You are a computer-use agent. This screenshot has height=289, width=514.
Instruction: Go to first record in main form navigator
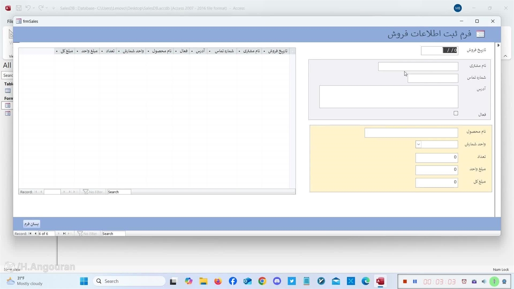click(30, 234)
